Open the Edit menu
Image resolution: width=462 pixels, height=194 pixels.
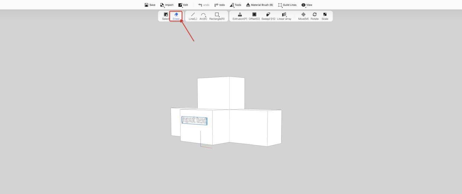coord(183,5)
